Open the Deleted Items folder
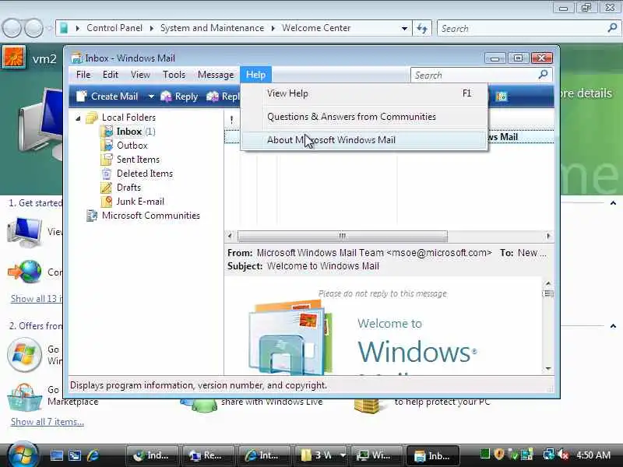The image size is (623, 467). point(145,174)
